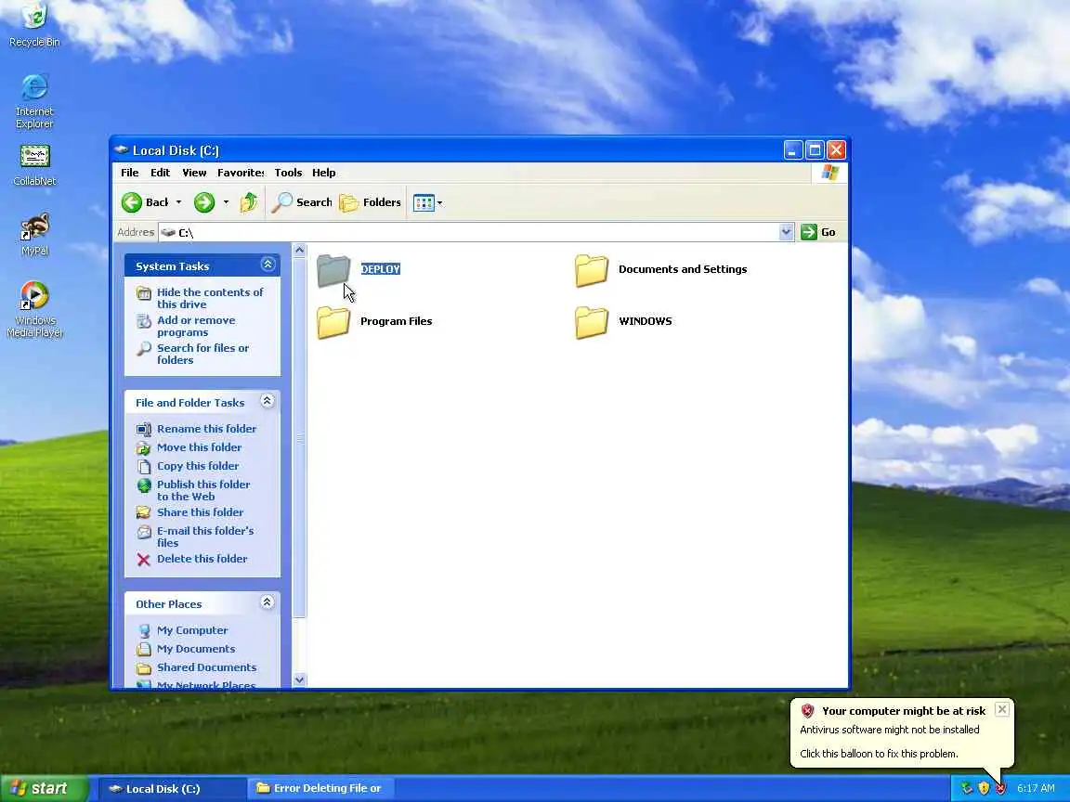
Task: Close the security warning balloon
Action: 1002,709
